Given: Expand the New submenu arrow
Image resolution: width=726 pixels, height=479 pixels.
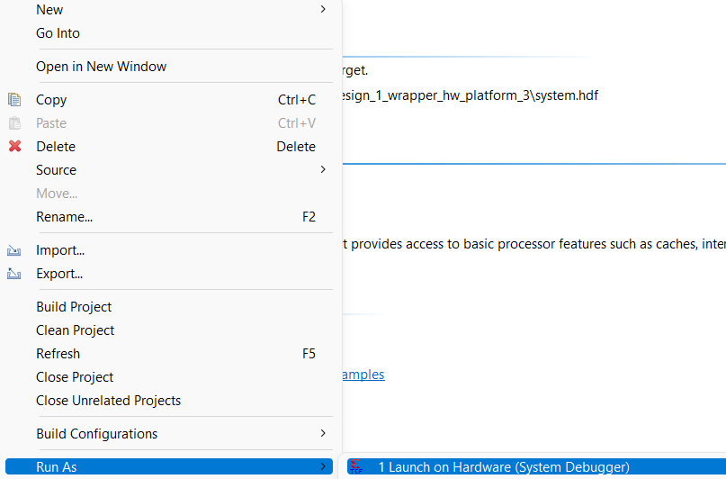Looking at the screenshot, I should pyautogui.click(x=323, y=10).
